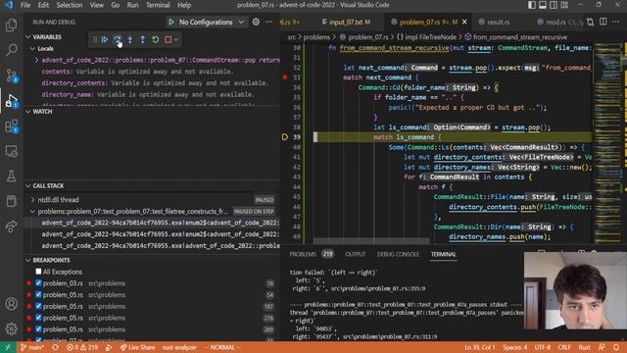Open launch.json with the gear icon
This screenshot has height=353, width=627.
256,22
